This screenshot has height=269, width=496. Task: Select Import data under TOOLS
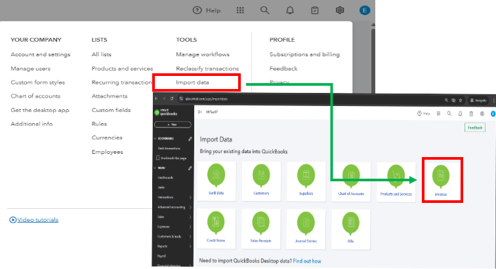[x=192, y=82]
